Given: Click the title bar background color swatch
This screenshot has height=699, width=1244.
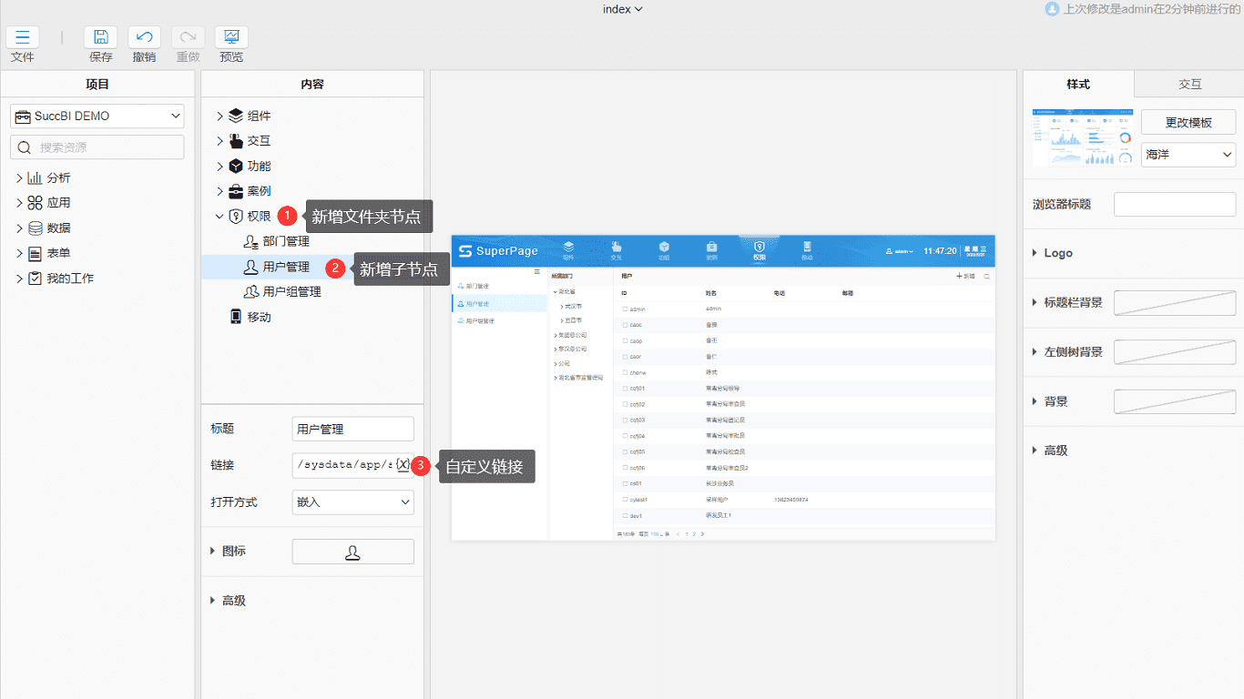Looking at the screenshot, I should (1175, 303).
